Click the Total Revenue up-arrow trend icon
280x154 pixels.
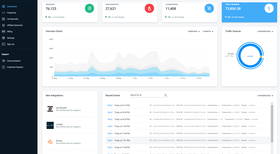[x=225, y=17]
